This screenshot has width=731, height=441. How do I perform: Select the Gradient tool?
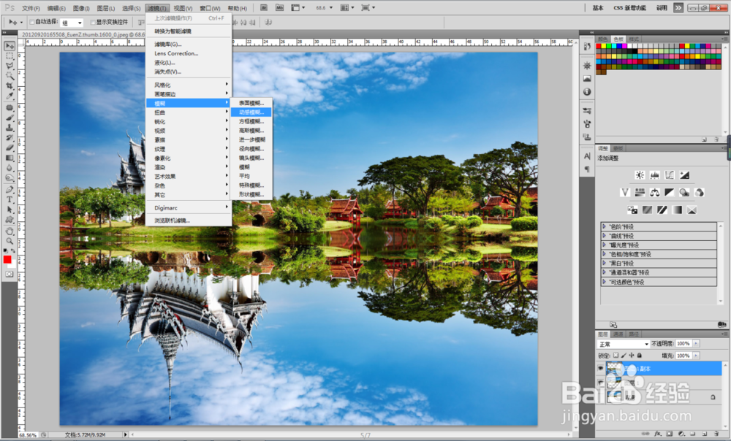coord(10,158)
